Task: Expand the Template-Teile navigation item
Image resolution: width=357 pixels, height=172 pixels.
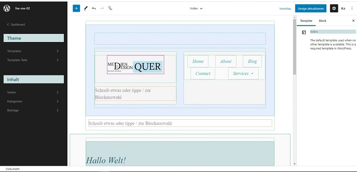Action: (x=33, y=60)
